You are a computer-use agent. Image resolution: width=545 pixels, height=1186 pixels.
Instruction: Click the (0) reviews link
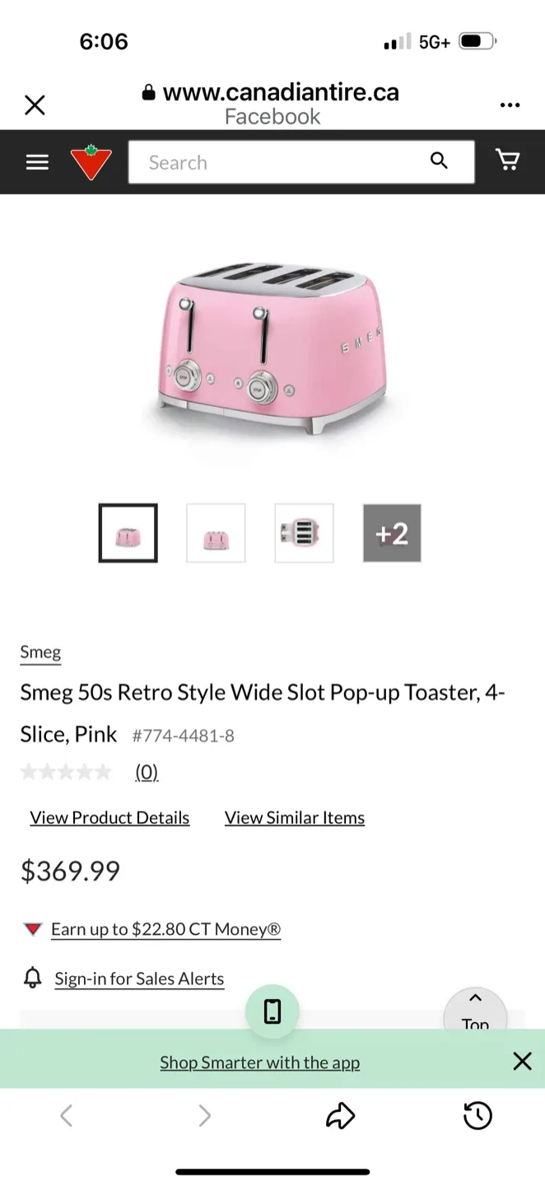(147, 771)
